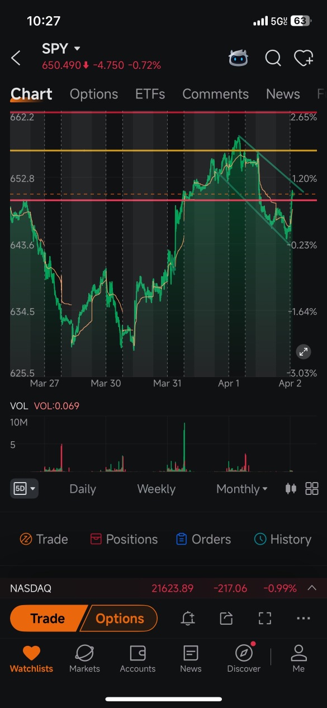Share the chart via share icon
The image size is (327, 708).
coord(226,618)
